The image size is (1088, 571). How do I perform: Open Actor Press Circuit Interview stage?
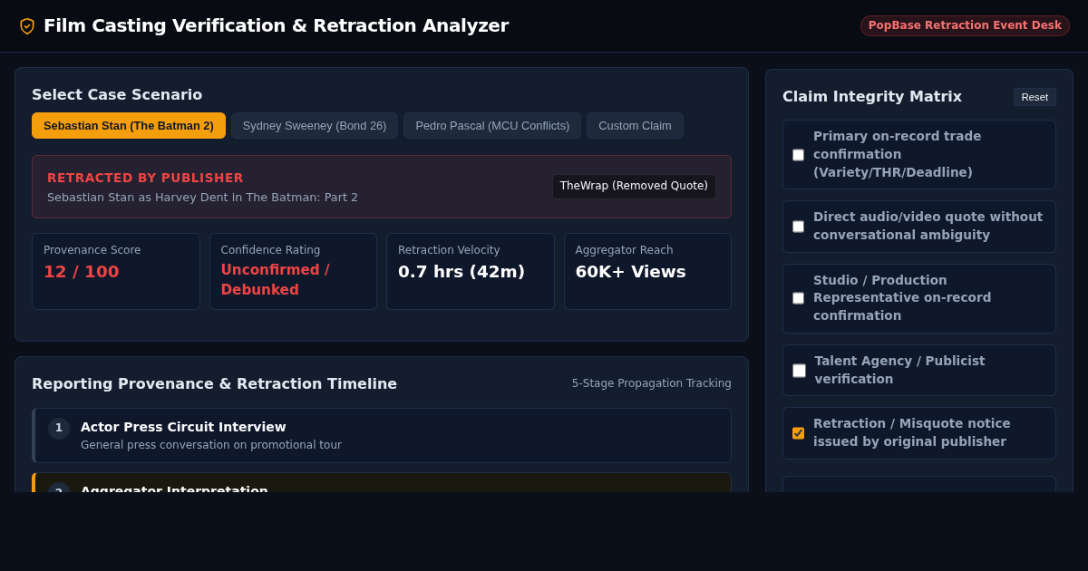pyautogui.click(x=382, y=435)
